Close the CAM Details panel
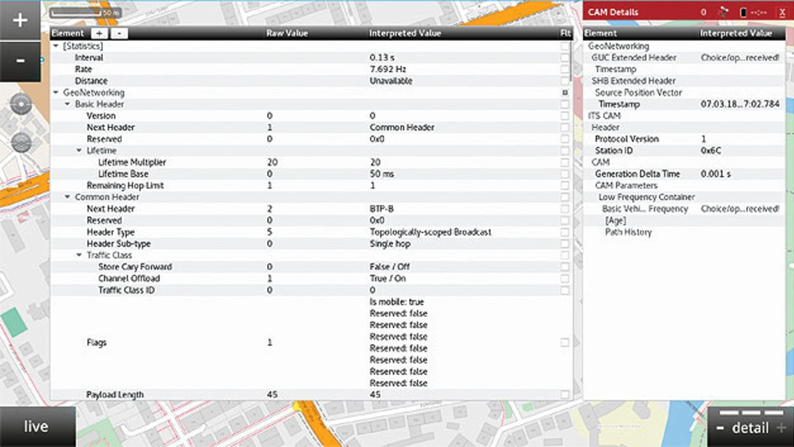 pyautogui.click(x=782, y=12)
